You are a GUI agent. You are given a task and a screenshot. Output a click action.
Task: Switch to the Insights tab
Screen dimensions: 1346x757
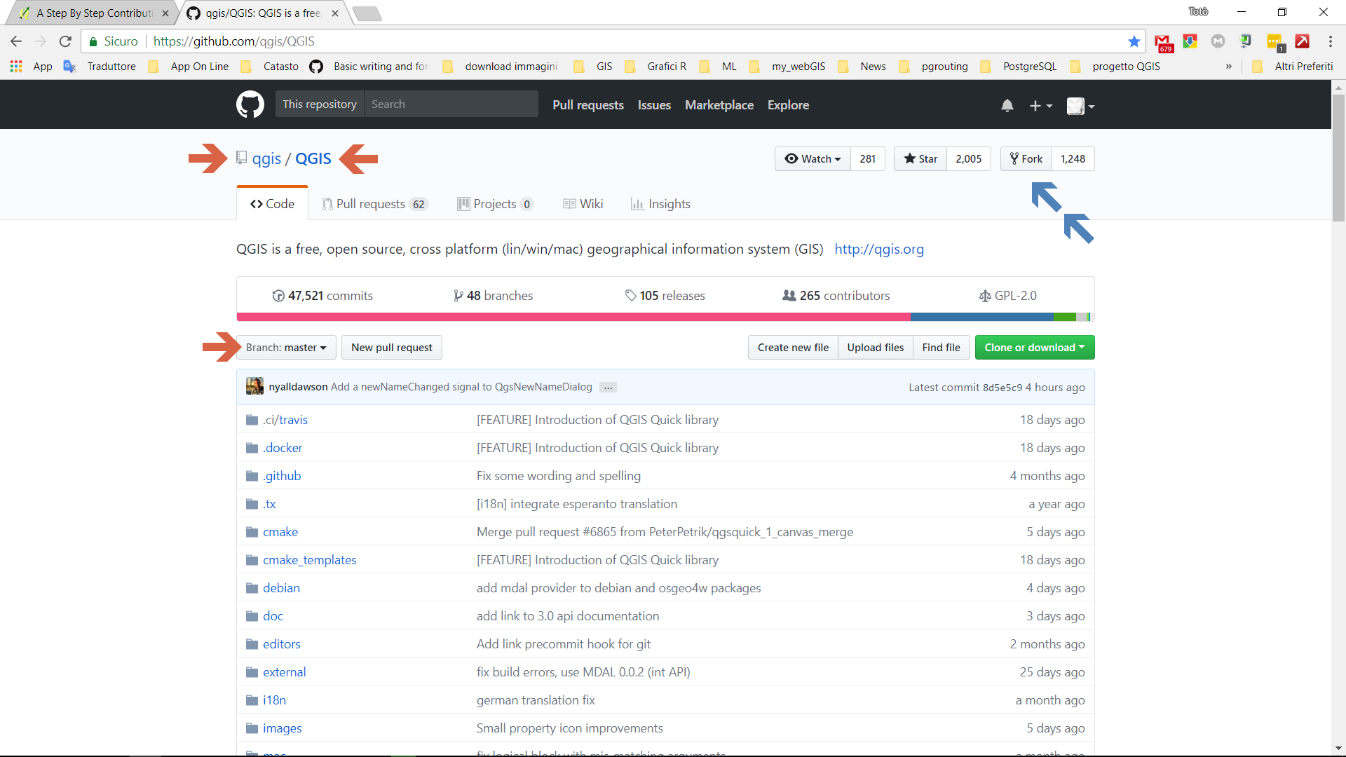[660, 204]
